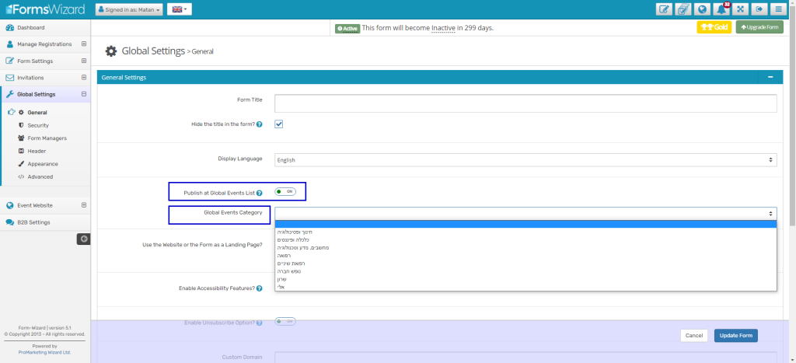Click the edit form pencil icon

tap(664, 9)
